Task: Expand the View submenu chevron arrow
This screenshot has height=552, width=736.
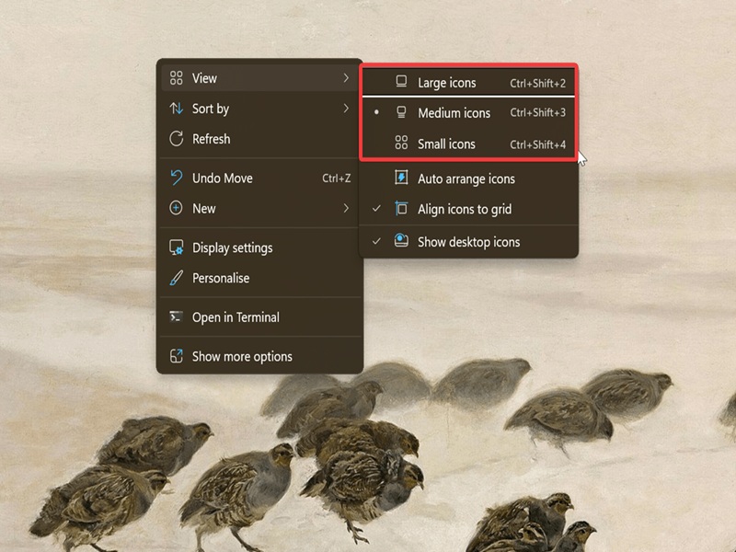Action: (x=346, y=78)
